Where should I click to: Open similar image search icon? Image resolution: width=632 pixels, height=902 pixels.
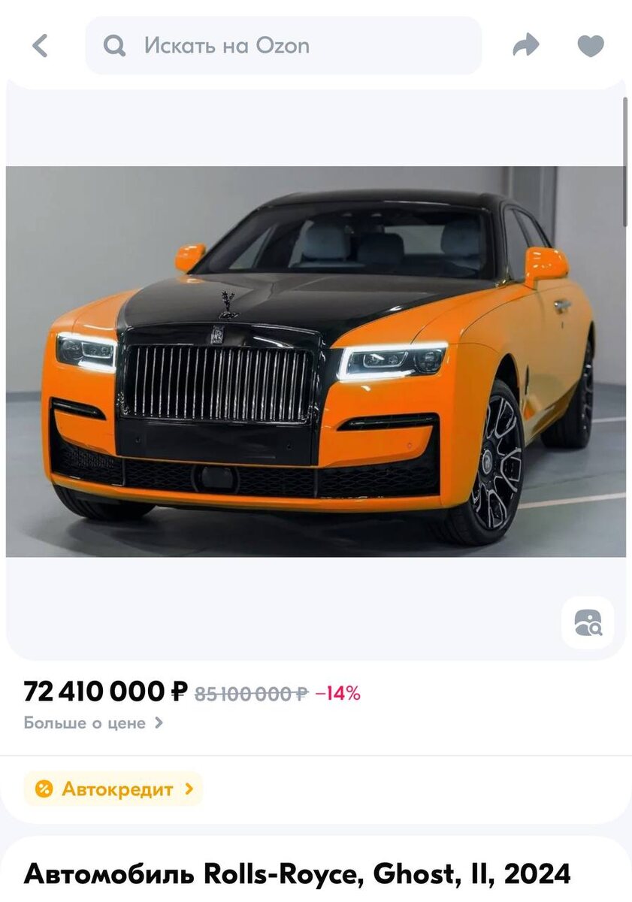pos(588,622)
